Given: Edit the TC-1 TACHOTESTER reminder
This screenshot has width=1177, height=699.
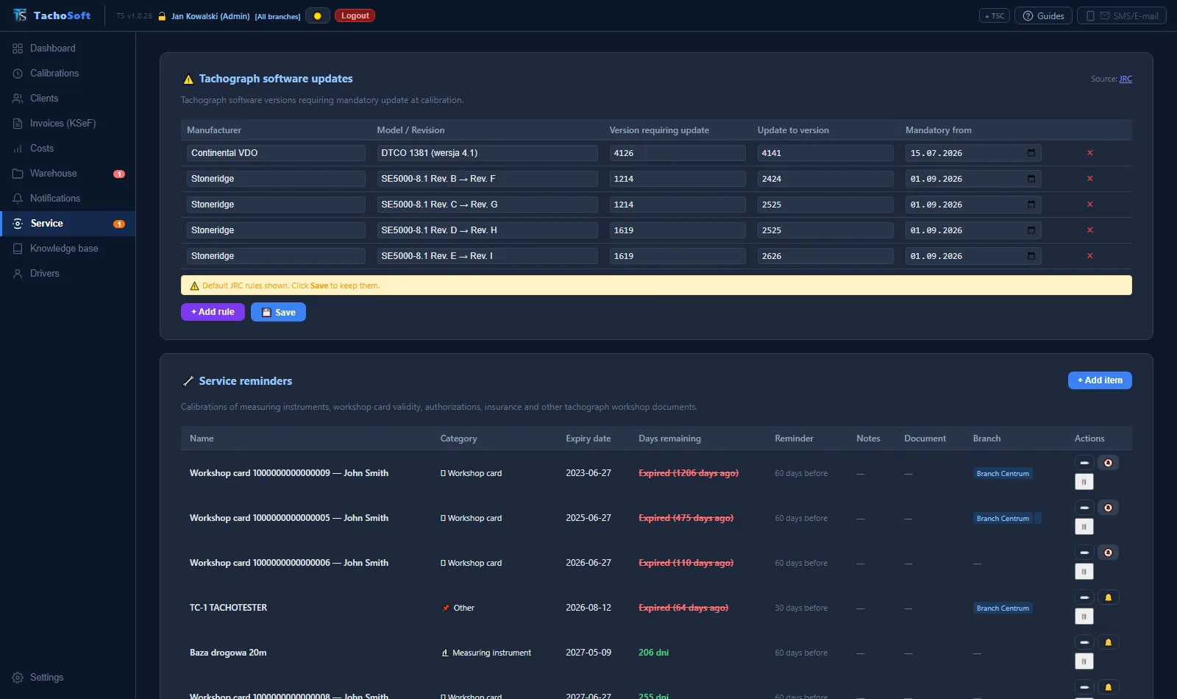Looking at the screenshot, I should click(x=1084, y=597).
